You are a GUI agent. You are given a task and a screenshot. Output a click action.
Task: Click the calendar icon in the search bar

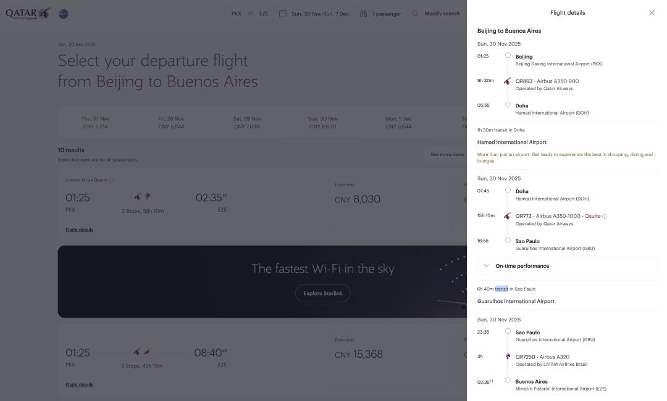click(283, 14)
